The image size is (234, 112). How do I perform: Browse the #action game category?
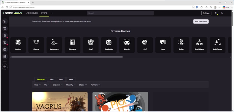click(18, 45)
